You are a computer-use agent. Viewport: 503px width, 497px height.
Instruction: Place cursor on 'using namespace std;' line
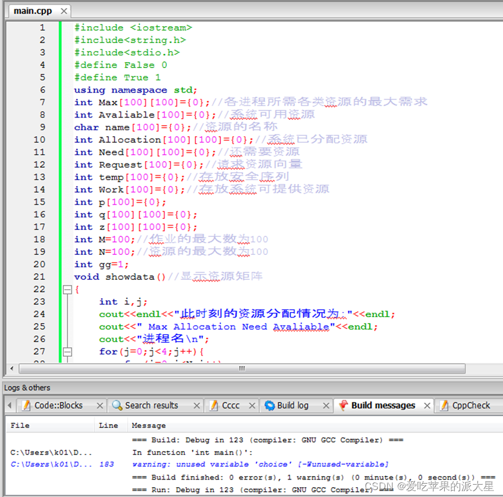point(135,90)
